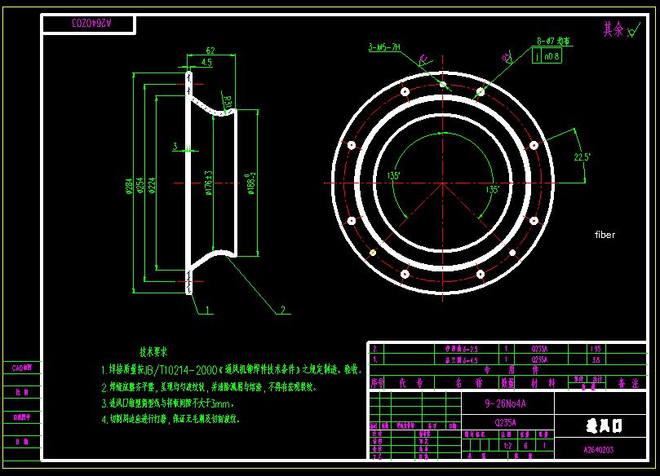The image size is (660, 476).
Task: Select the left 135° angle dimension
Action: pyautogui.click(x=393, y=175)
